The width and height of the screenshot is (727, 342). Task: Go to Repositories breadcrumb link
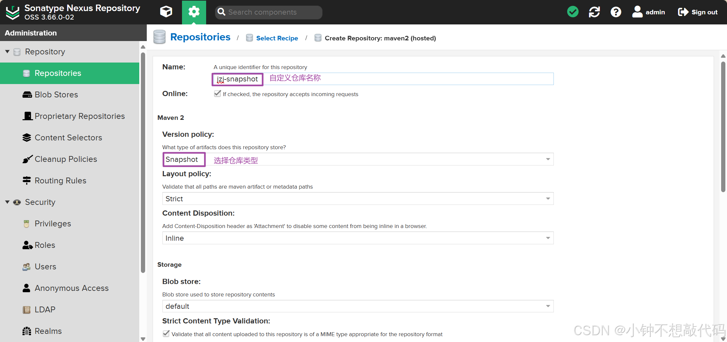pyautogui.click(x=200, y=37)
